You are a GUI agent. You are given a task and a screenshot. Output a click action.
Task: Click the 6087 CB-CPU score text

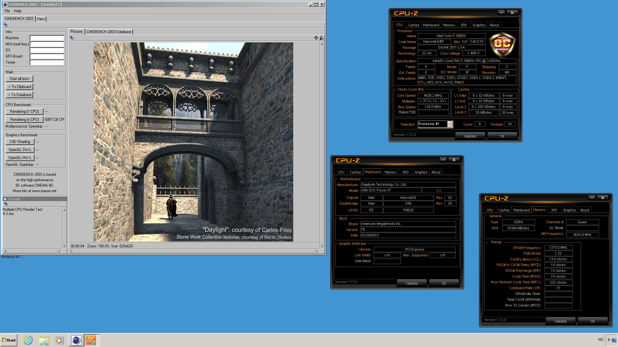click(54, 120)
